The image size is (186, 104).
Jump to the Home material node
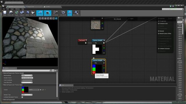[27, 13]
